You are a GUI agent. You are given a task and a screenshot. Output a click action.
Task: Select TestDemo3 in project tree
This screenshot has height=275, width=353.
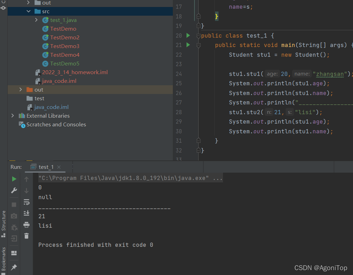pyautogui.click(x=65, y=46)
